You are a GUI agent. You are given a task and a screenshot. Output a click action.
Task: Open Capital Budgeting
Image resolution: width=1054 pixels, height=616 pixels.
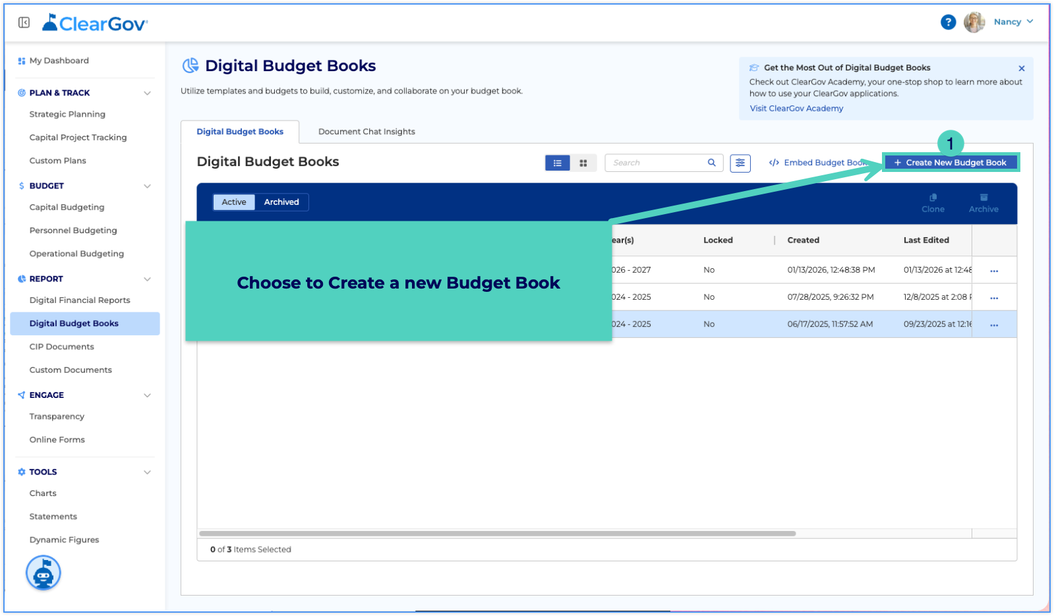[x=67, y=207]
